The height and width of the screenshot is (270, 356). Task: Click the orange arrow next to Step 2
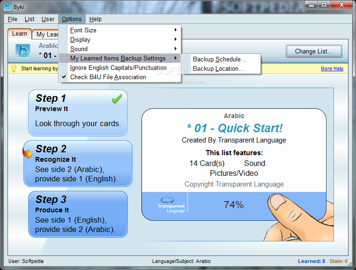click(27, 153)
